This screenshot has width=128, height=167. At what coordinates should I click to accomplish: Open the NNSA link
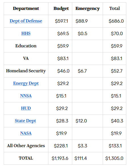point(26,96)
